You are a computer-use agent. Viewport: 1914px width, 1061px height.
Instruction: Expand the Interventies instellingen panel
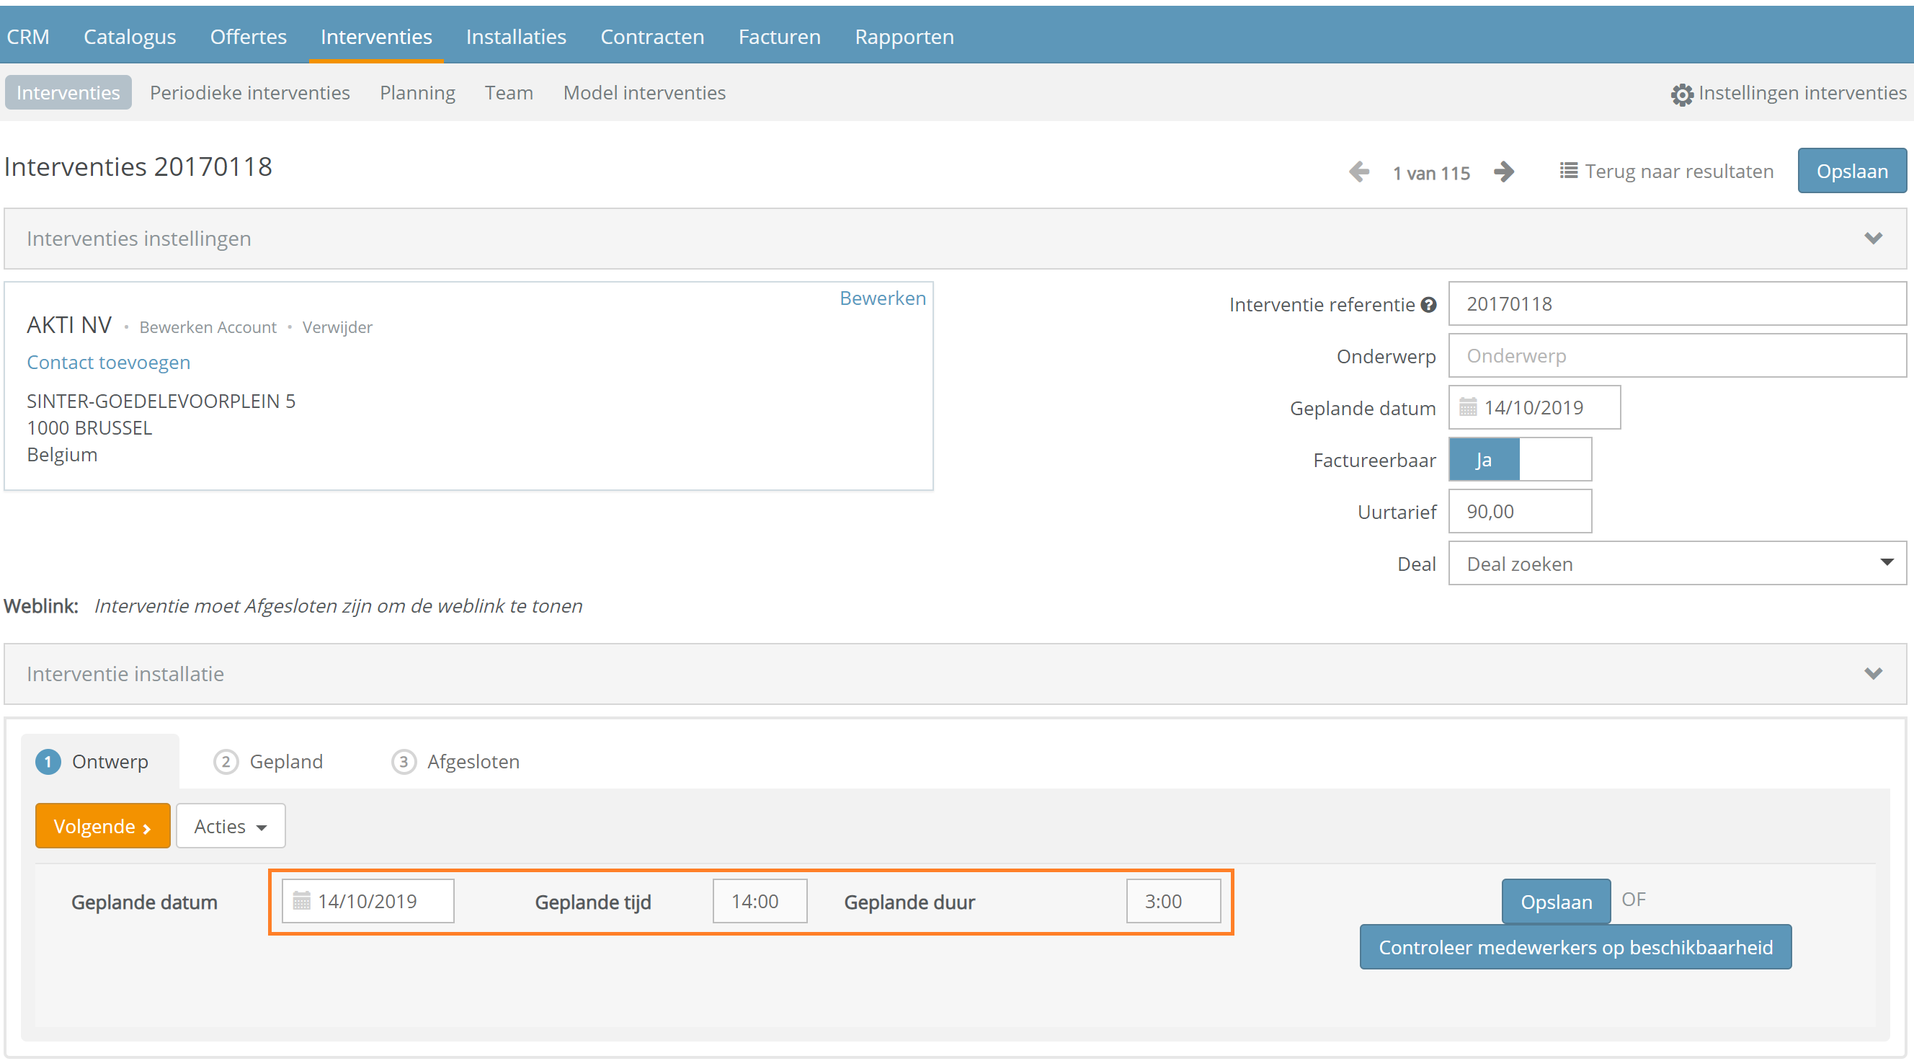(x=1873, y=239)
